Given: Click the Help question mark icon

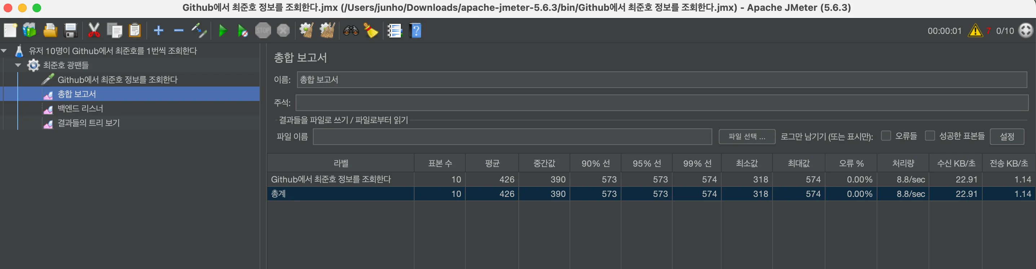Looking at the screenshot, I should tap(416, 31).
